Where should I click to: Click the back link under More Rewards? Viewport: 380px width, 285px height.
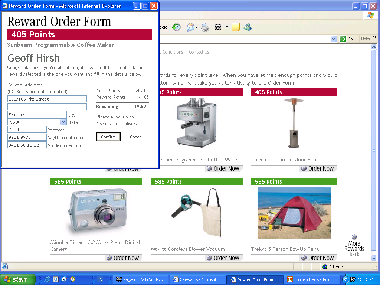354,254
